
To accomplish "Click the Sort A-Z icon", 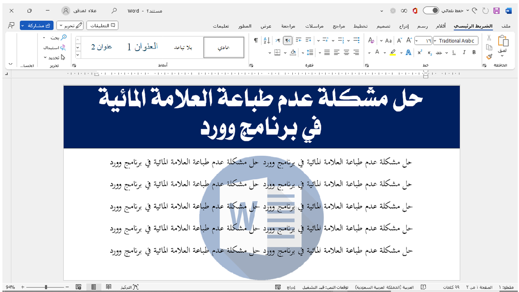I will (x=266, y=40).
